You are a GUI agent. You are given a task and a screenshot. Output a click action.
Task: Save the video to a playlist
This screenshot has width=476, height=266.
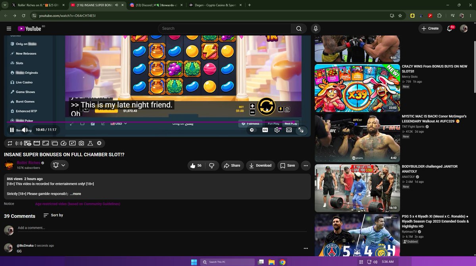(x=287, y=166)
